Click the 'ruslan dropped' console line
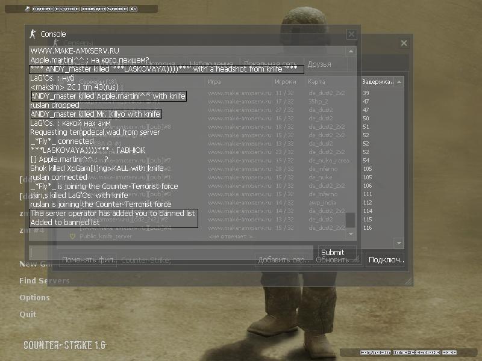This screenshot has height=361, width=482. pos(55,105)
